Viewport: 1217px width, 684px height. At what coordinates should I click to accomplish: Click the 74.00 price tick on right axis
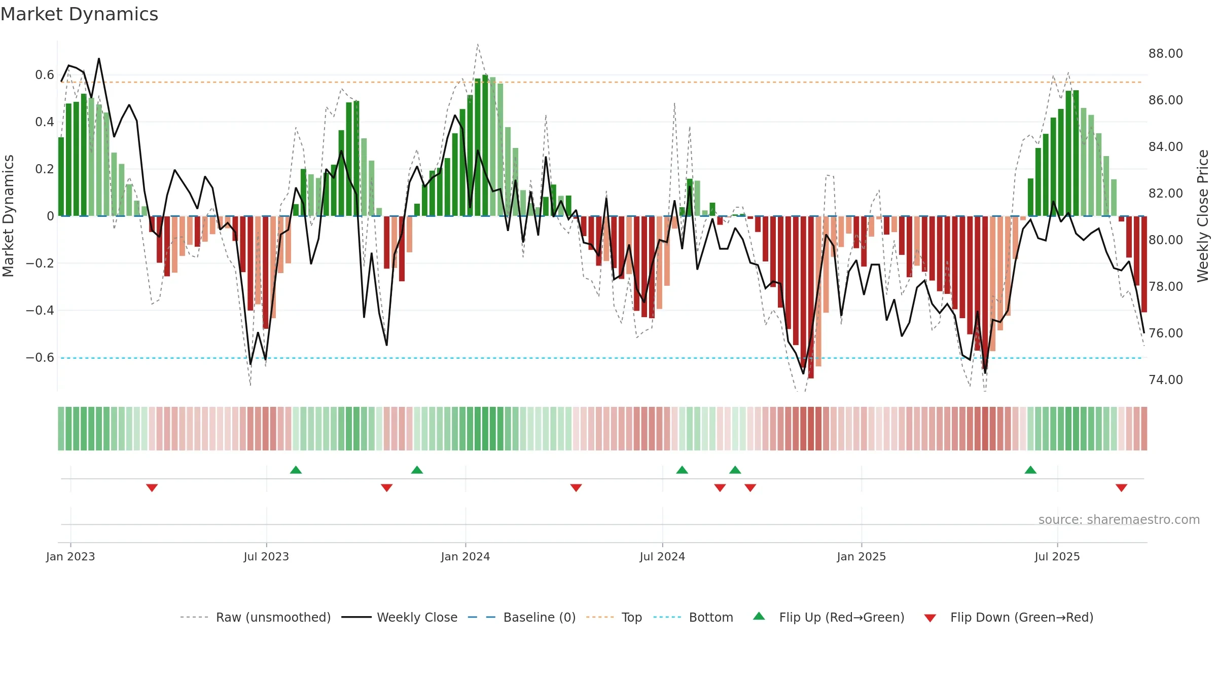coord(1166,380)
